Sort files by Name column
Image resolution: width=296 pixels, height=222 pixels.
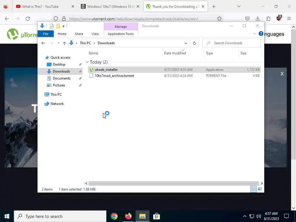93,53
